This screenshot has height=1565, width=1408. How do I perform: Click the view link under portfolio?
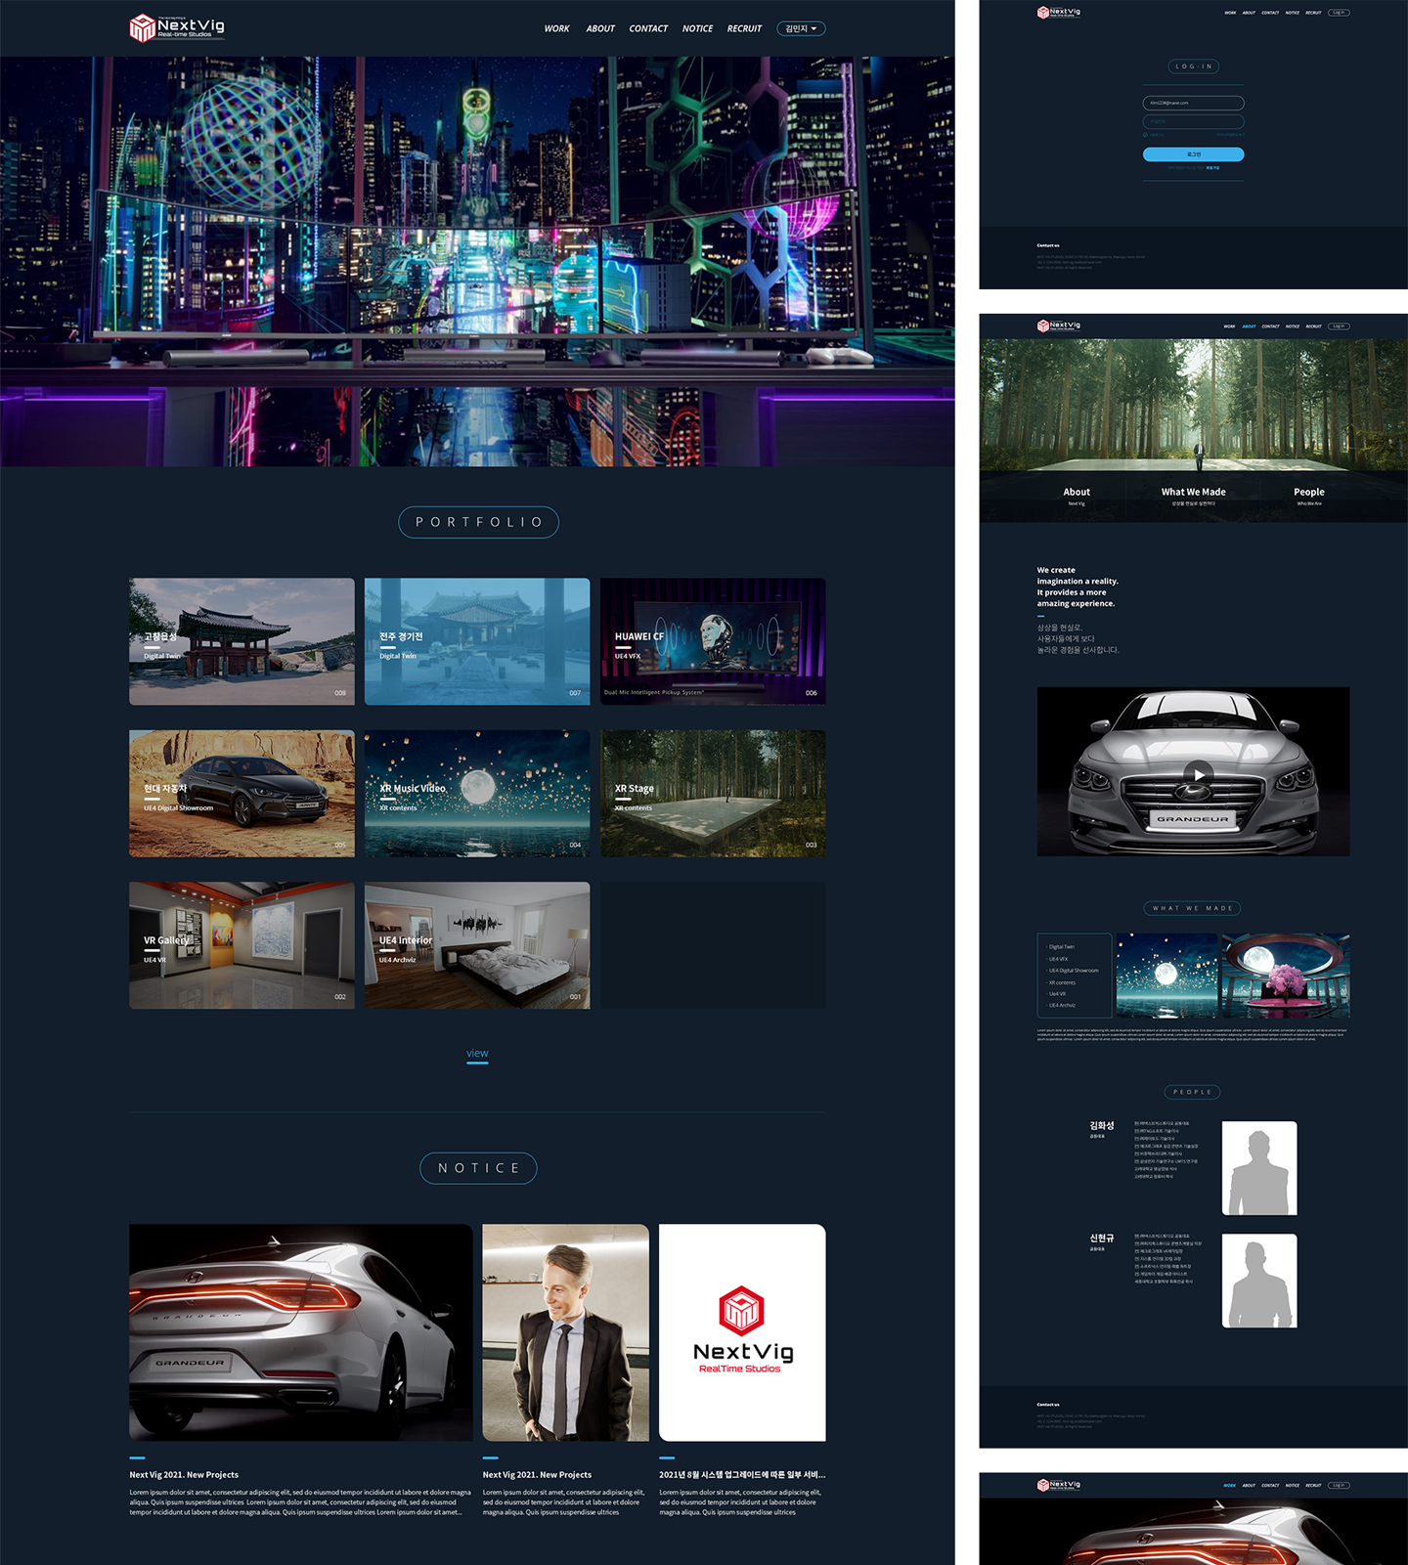click(477, 1054)
